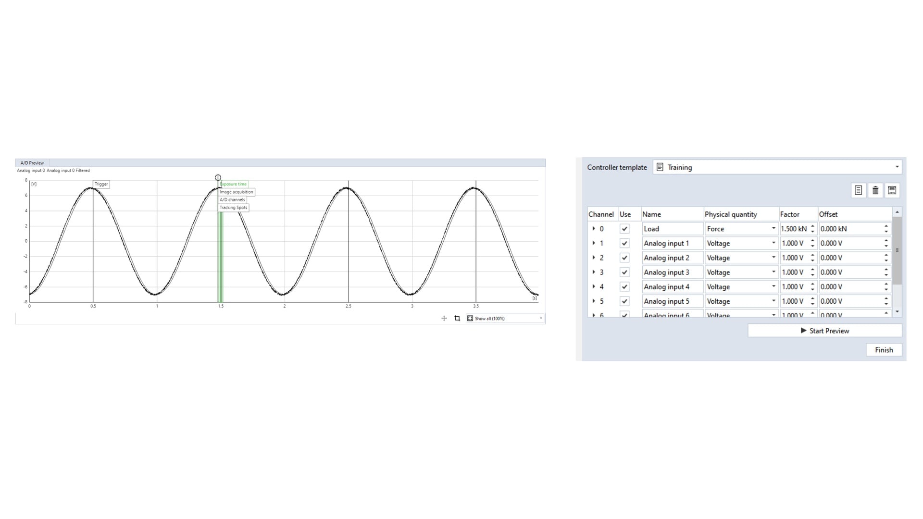Viewport: 923px width, 519px height.
Task: Click the Analog input 0 Filtered legend label
Action: click(68, 171)
